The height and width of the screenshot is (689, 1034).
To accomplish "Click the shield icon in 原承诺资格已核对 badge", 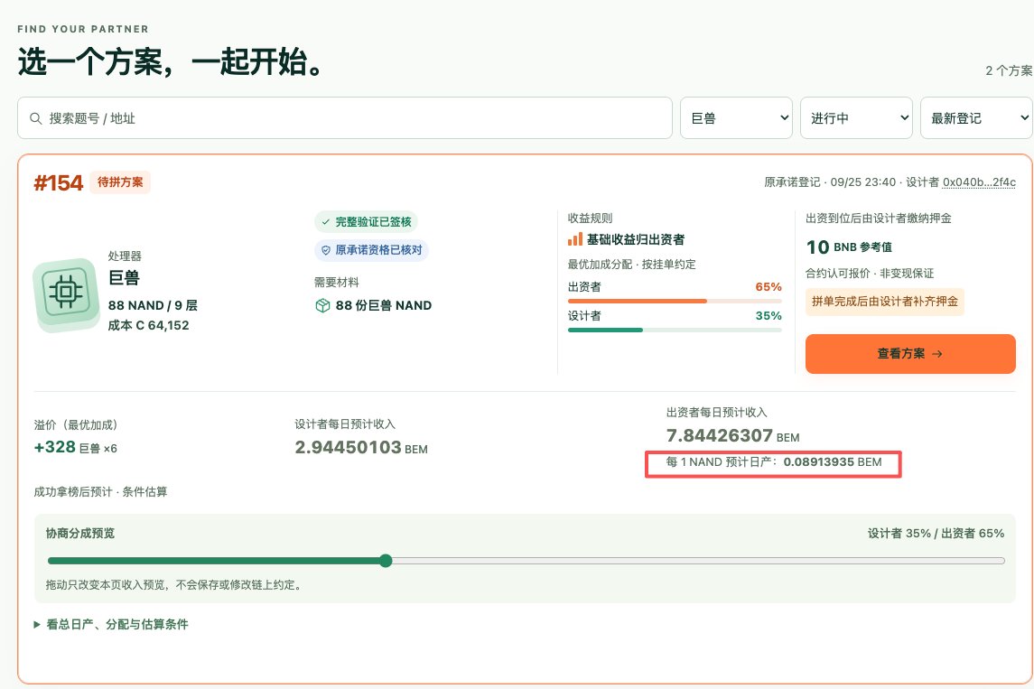I will point(325,250).
